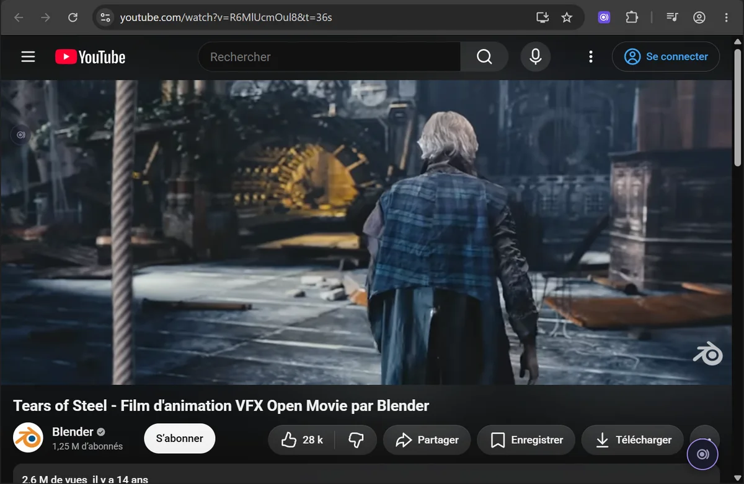Click the S'abonner button
The image size is (744, 484).
pyautogui.click(x=179, y=439)
